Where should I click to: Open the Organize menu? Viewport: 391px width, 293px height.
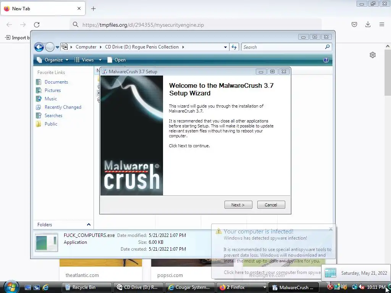(x=52, y=60)
